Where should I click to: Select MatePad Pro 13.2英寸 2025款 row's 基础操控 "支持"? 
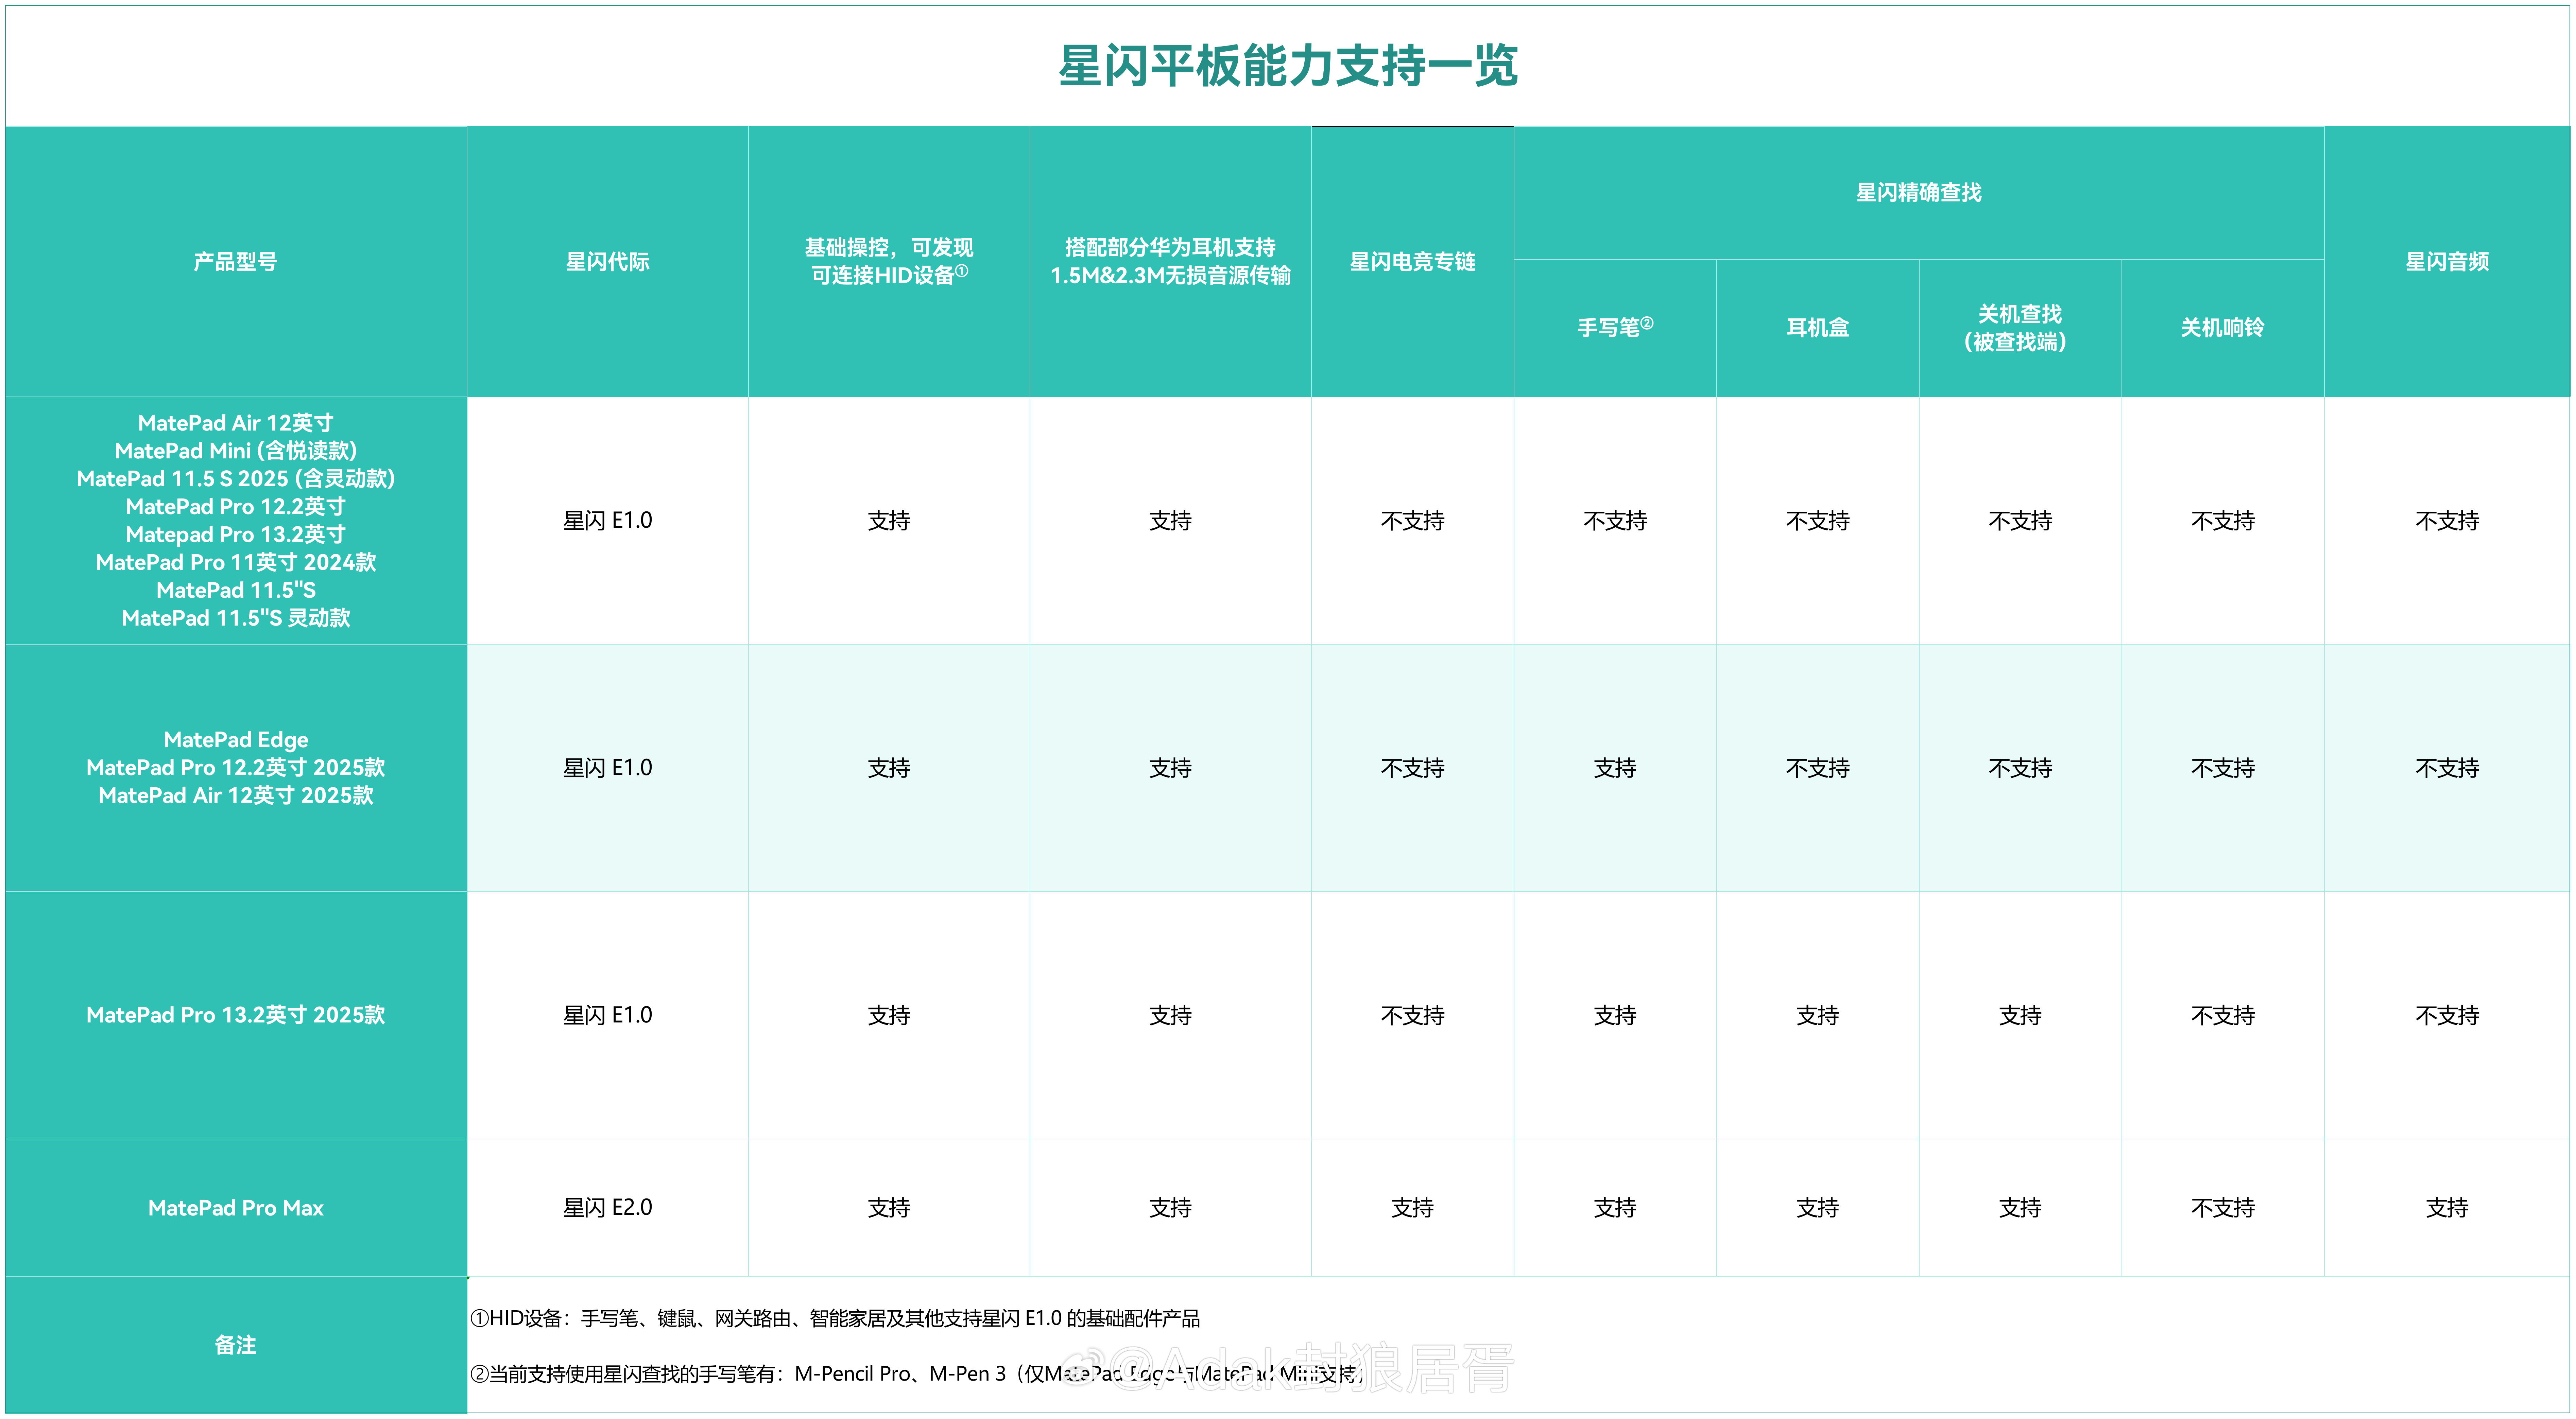pyautogui.click(x=889, y=1015)
